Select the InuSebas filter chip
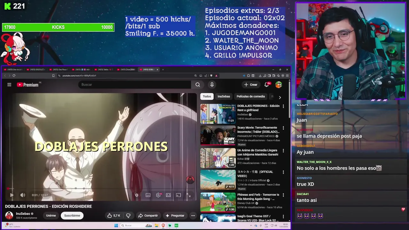Image resolution: width=409 pixels, height=230 pixels. pyautogui.click(x=224, y=96)
